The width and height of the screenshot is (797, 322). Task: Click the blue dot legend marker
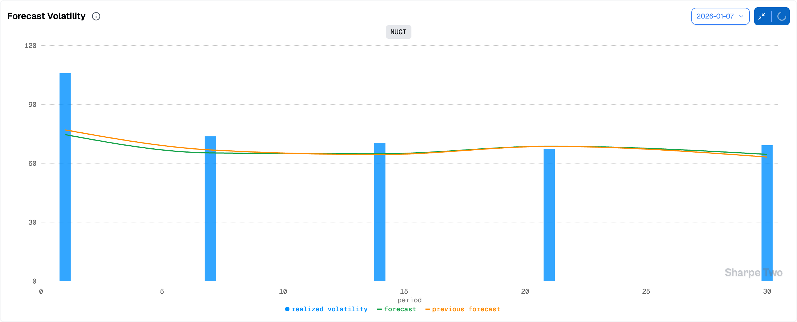(287, 309)
